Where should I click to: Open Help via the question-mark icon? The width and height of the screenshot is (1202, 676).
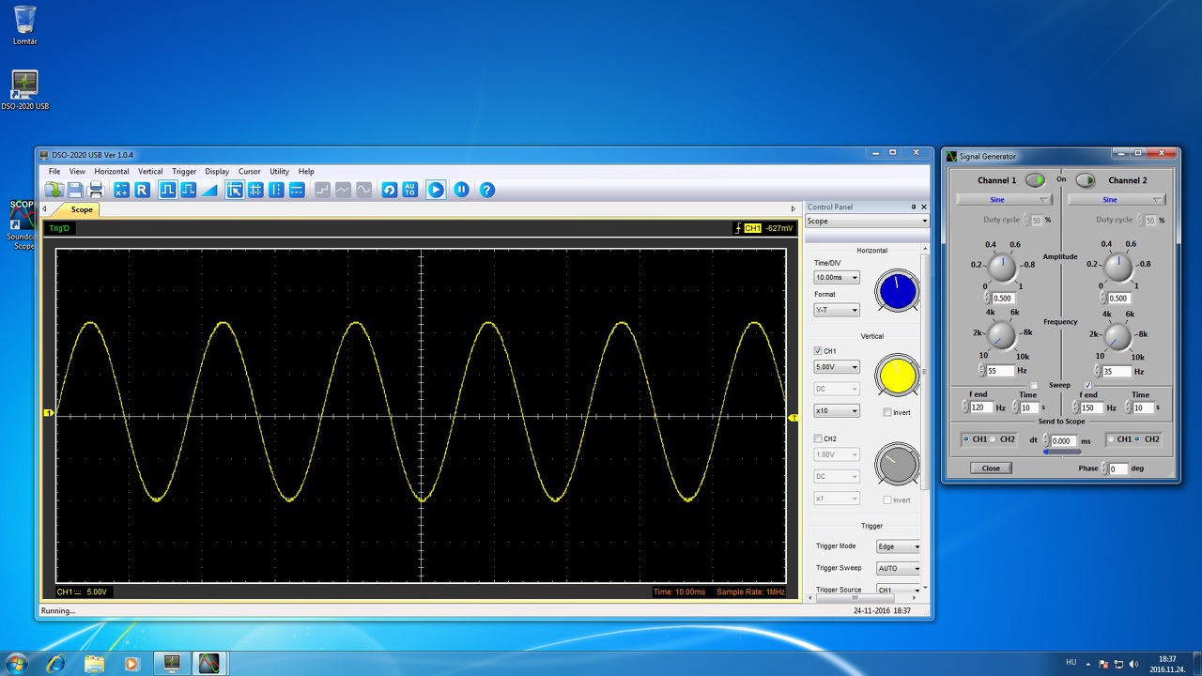tap(486, 190)
